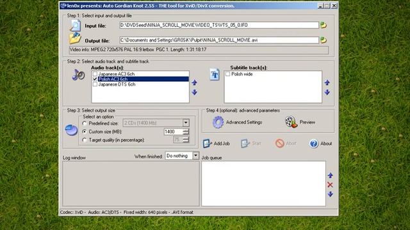Move subtitle track down with blue arrow
Viewport: 410px width, 230px height.
pyautogui.click(x=327, y=92)
